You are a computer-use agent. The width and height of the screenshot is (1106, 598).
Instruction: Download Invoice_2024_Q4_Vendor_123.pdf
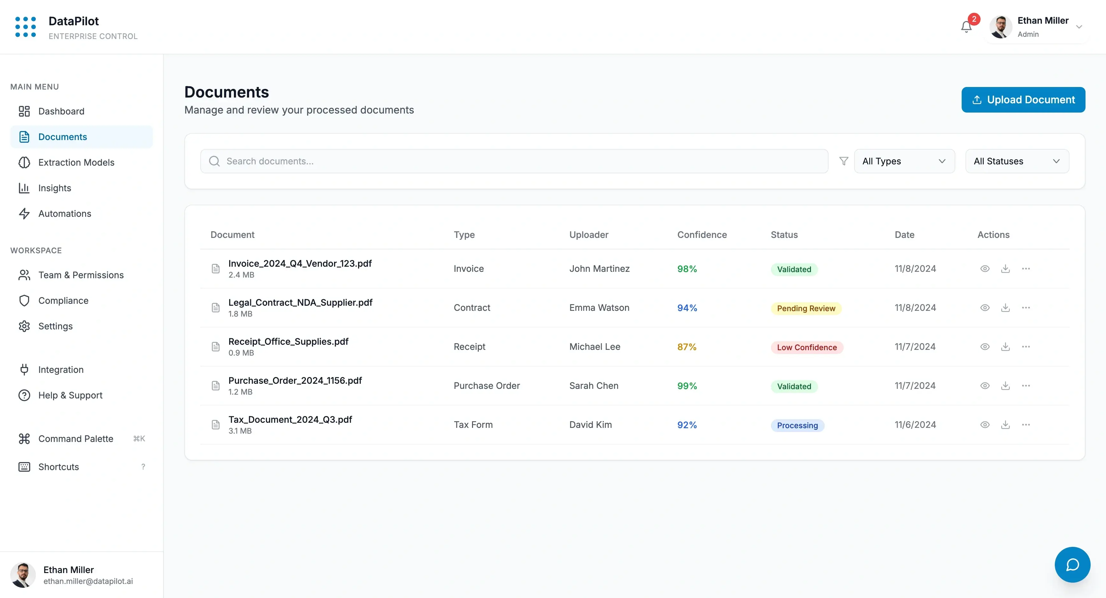click(x=1006, y=269)
